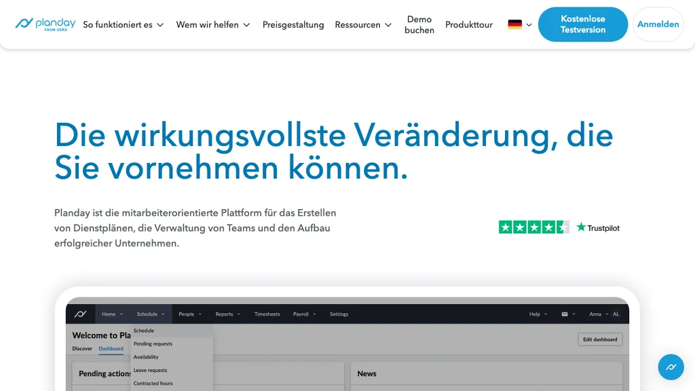Click the Planday logo in header
Screen dimensions: 695x391
tap(45, 24)
